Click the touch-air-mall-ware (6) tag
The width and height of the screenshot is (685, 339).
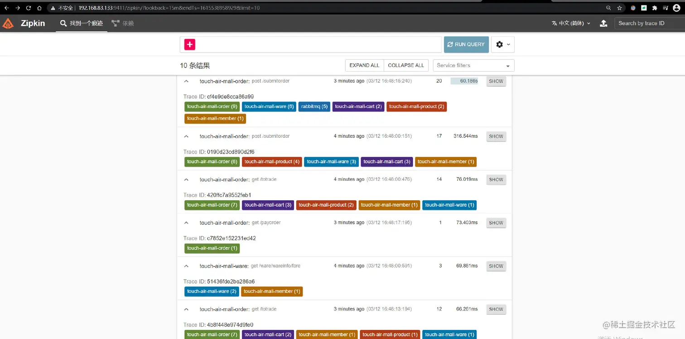(x=269, y=107)
